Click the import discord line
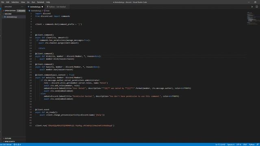This screenshot has height=146, width=260. 43,13
